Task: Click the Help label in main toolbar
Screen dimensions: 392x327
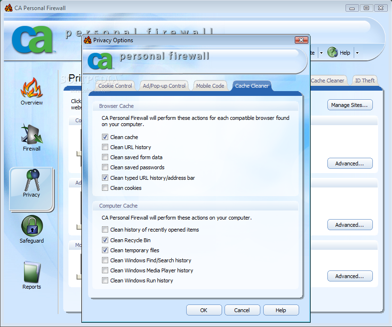Action: (x=345, y=53)
